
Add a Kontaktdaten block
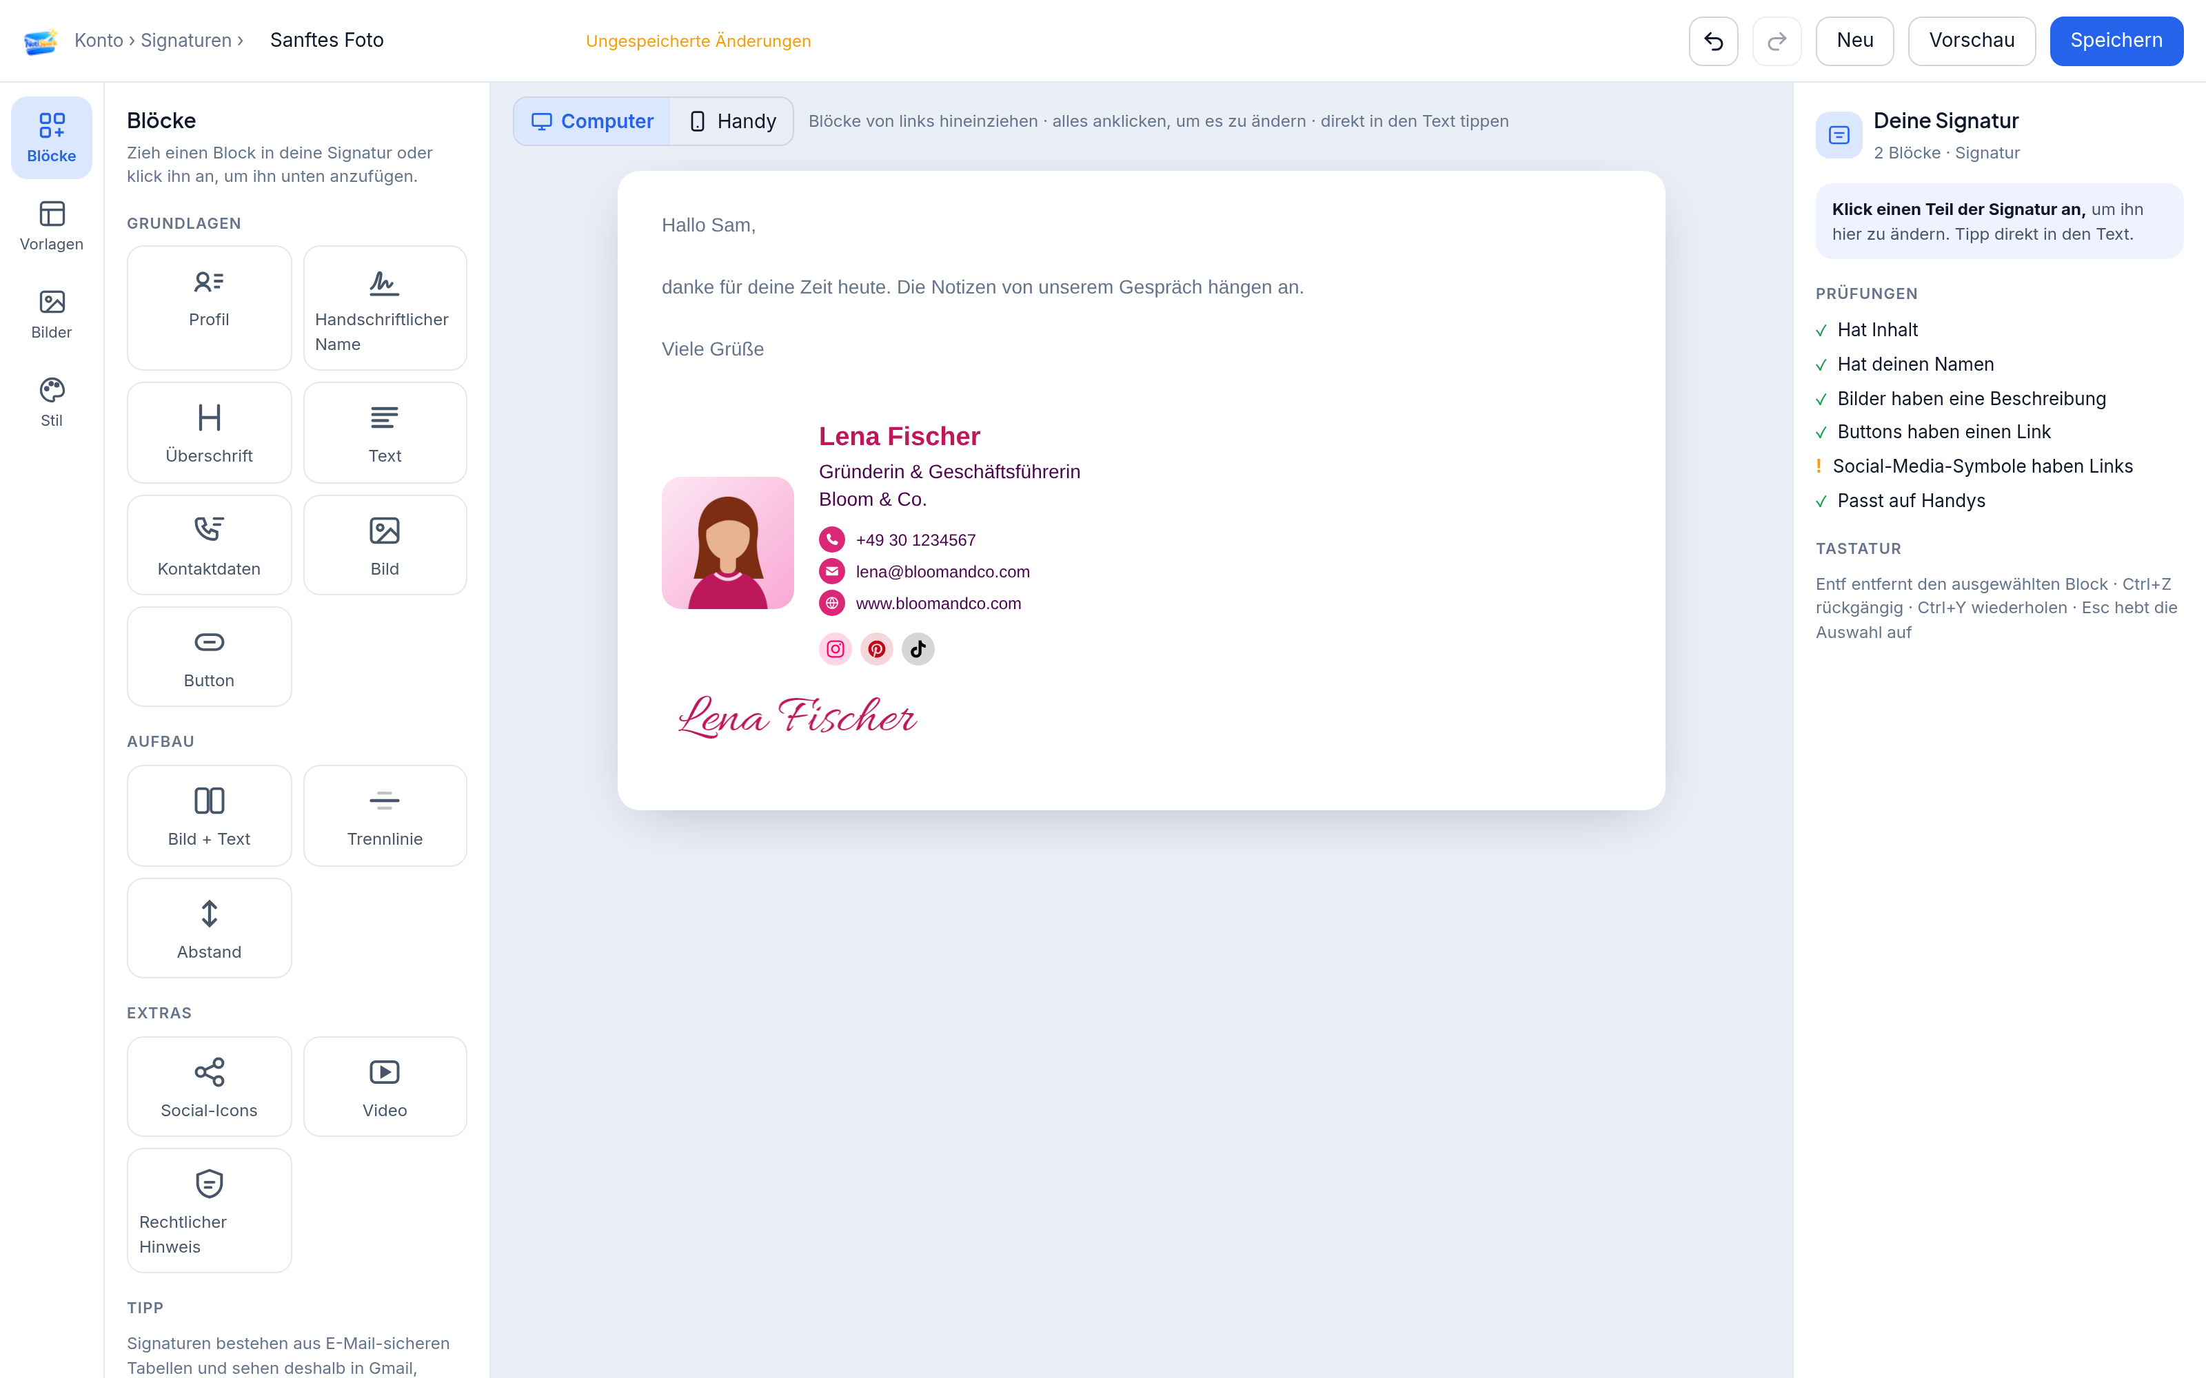point(209,545)
